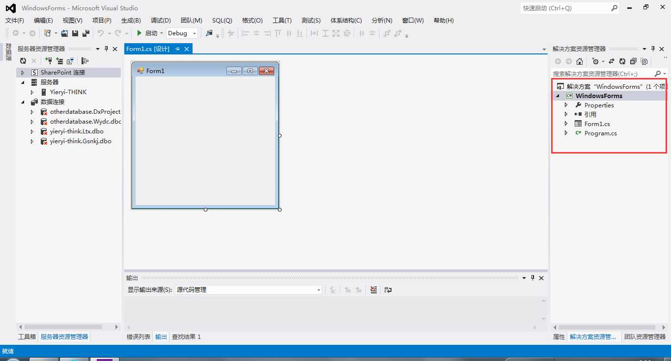Switch to the 团队资源管理器 tab

coord(645,337)
